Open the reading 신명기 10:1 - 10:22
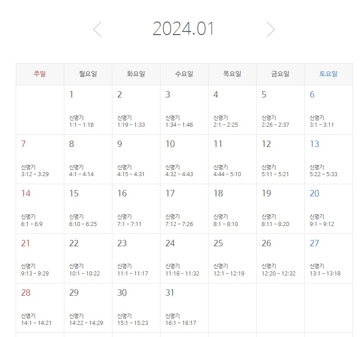The image size is (361, 337). (x=85, y=270)
